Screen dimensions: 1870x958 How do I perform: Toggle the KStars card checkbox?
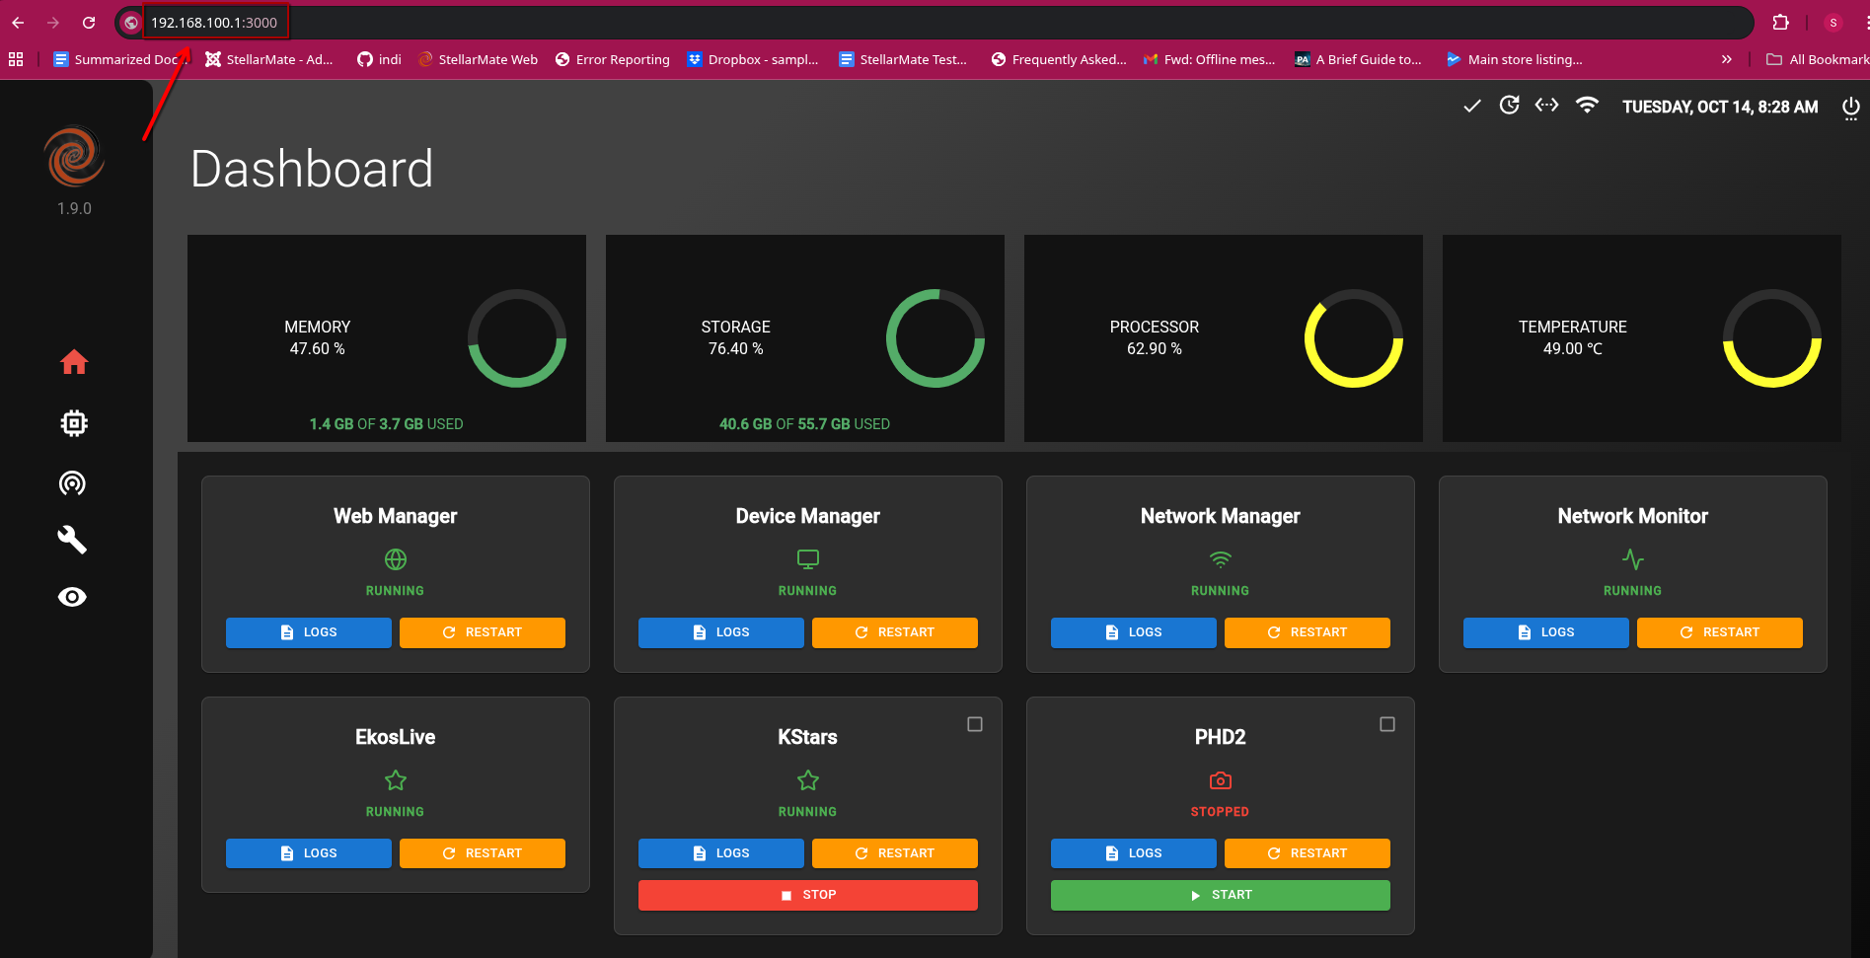pos(975,724)
